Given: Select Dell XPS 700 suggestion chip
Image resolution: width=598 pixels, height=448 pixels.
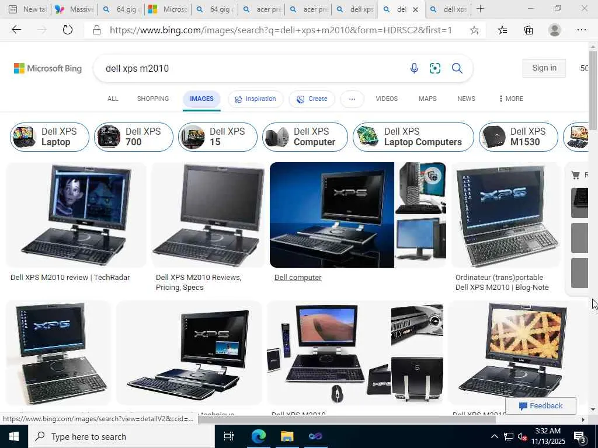Looking at the screenshot, I should pos(134,136).
